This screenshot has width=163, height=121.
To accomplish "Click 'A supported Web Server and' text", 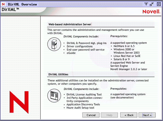I will point(128,63).
